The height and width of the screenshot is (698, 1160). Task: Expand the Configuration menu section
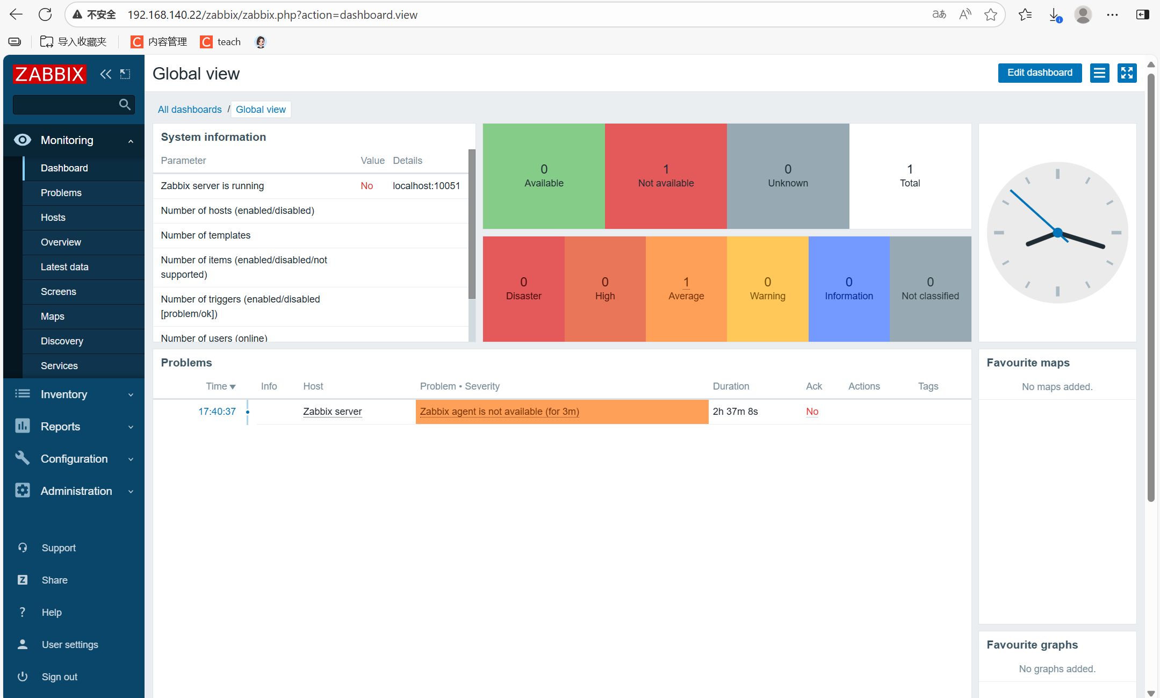click(x=74, y=459)
